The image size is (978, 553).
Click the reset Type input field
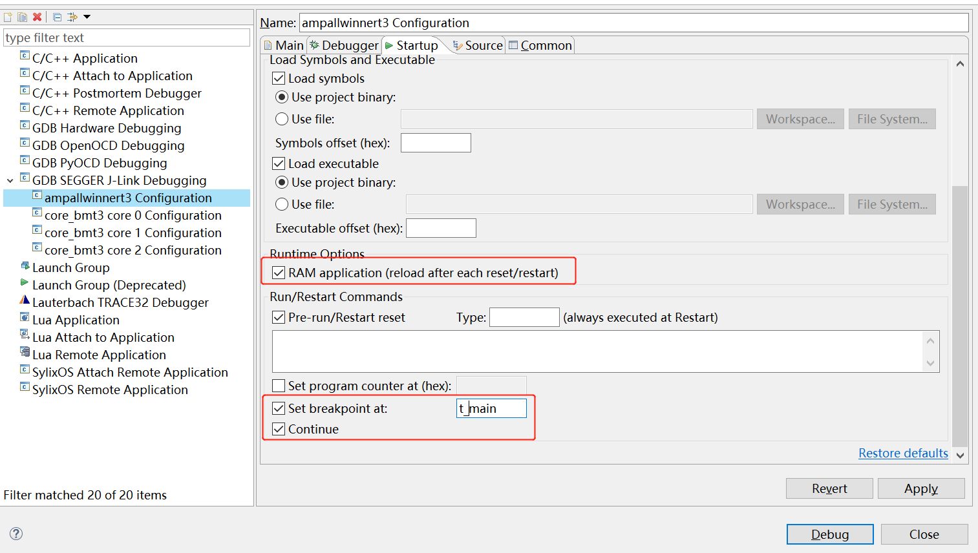[524, 317]
